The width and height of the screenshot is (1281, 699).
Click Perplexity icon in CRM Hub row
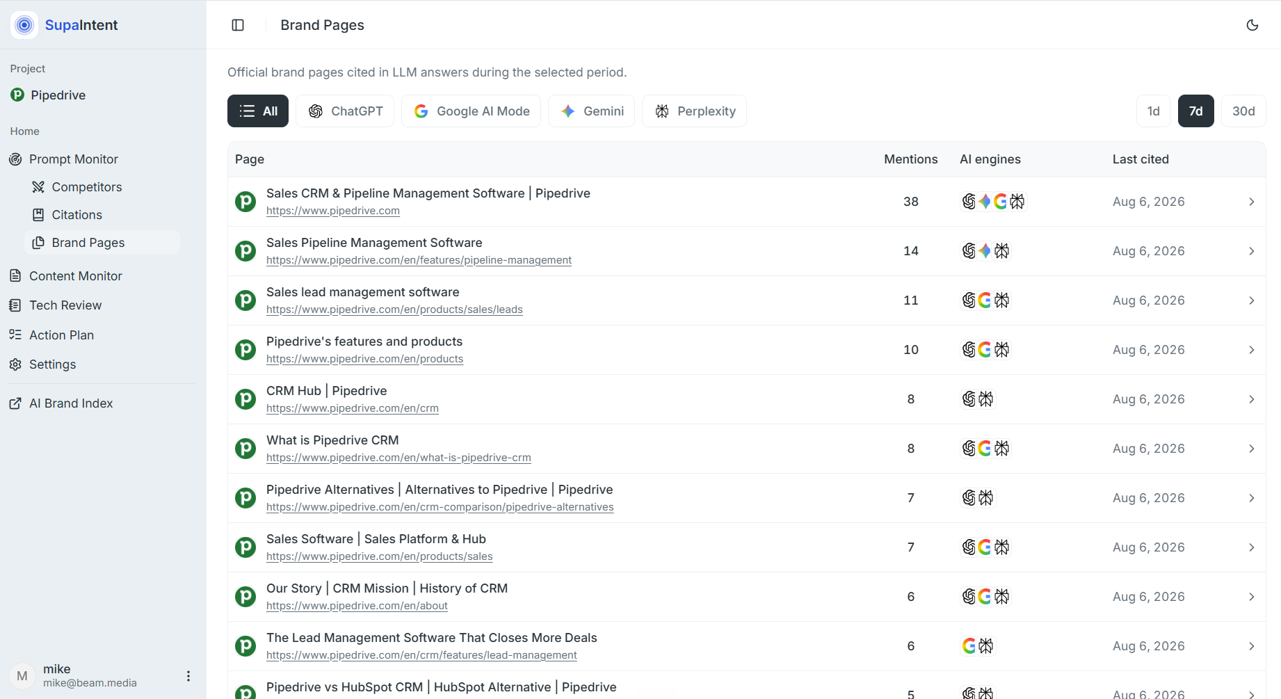[986, 399]
